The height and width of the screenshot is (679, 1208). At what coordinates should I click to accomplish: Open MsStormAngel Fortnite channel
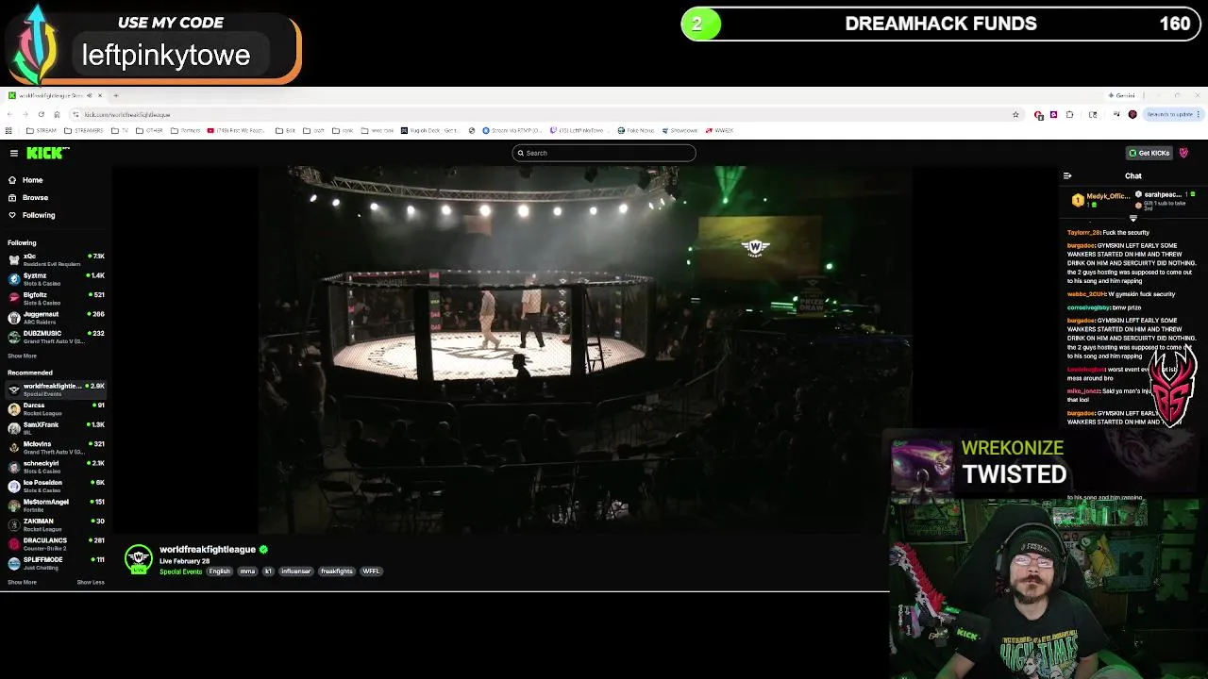pos(57,505)
